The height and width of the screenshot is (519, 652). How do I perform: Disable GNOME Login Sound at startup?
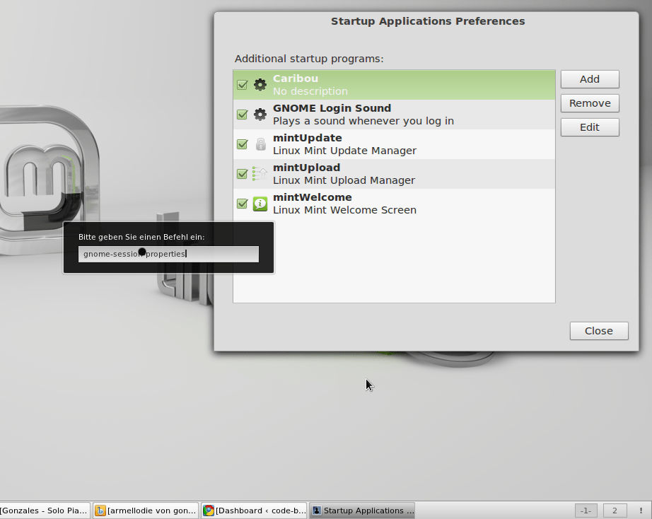click(x=242, y=114)
